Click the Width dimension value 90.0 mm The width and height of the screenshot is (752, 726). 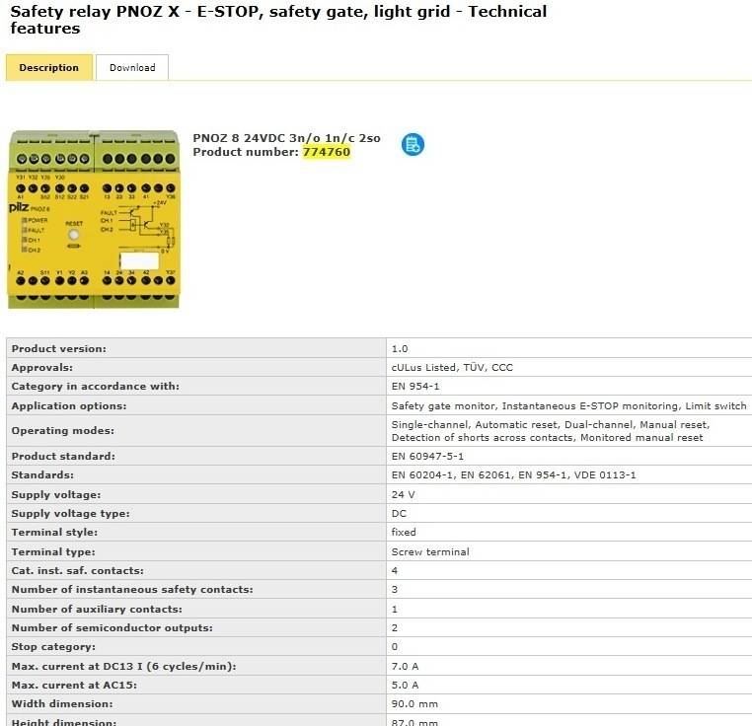click(x=414, y=703)
